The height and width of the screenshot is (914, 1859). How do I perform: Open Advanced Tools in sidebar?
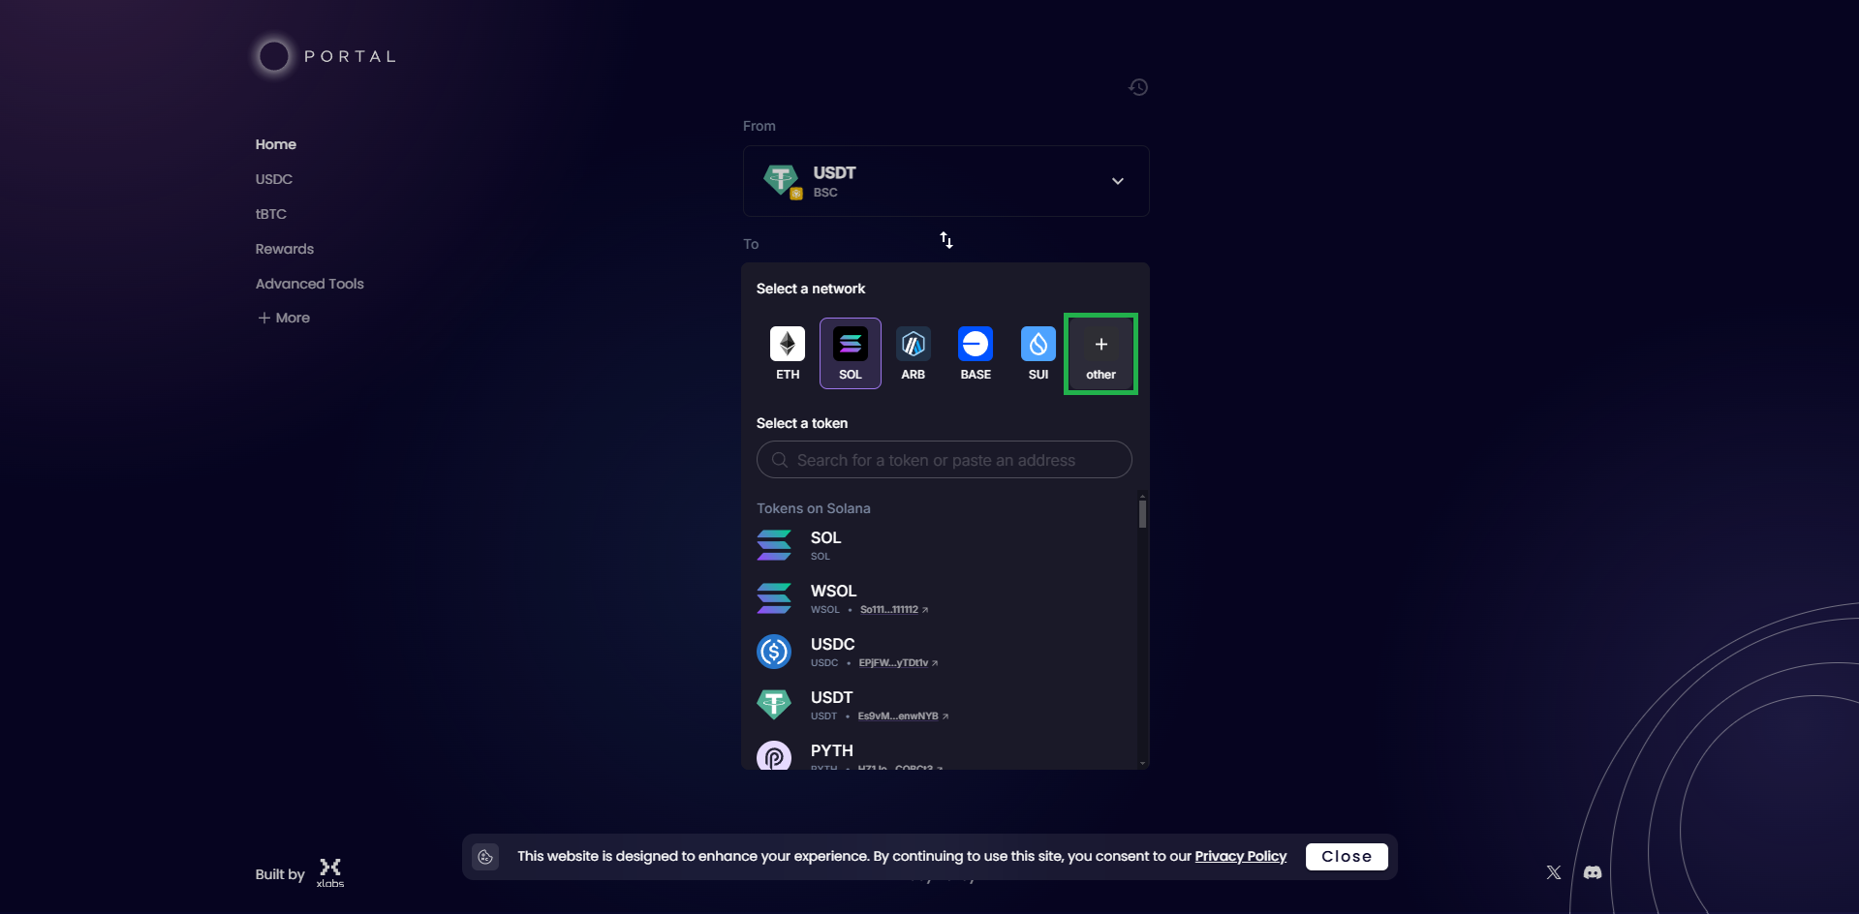point(310,284)
